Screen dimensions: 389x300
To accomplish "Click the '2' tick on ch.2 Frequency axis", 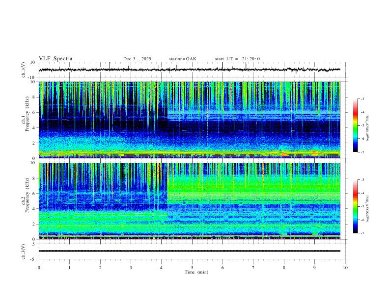I will (x=34, y=224).
